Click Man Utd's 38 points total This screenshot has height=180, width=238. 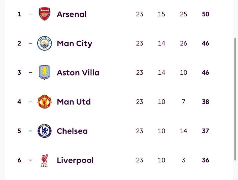tap(206, 102)
